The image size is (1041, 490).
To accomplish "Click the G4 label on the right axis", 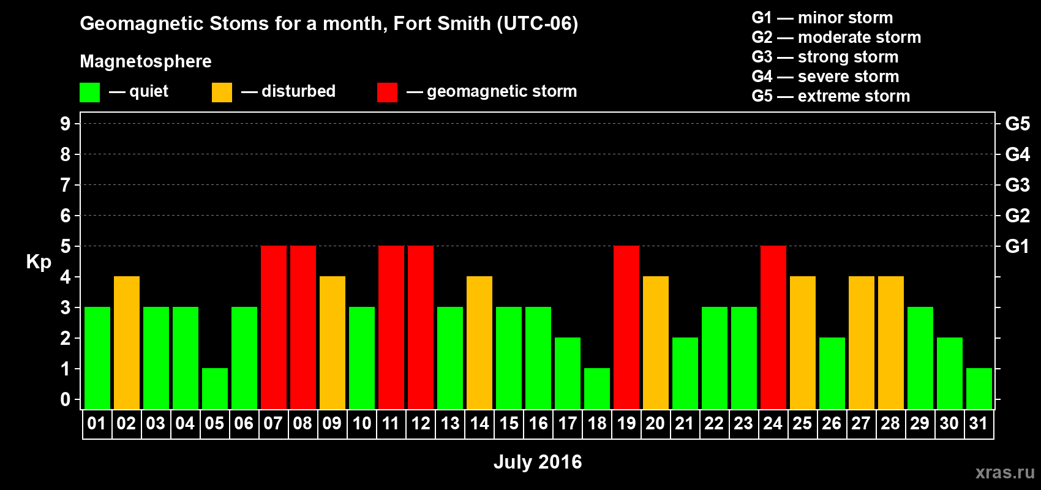I will pyautogui.click(x=1018, y=154).
